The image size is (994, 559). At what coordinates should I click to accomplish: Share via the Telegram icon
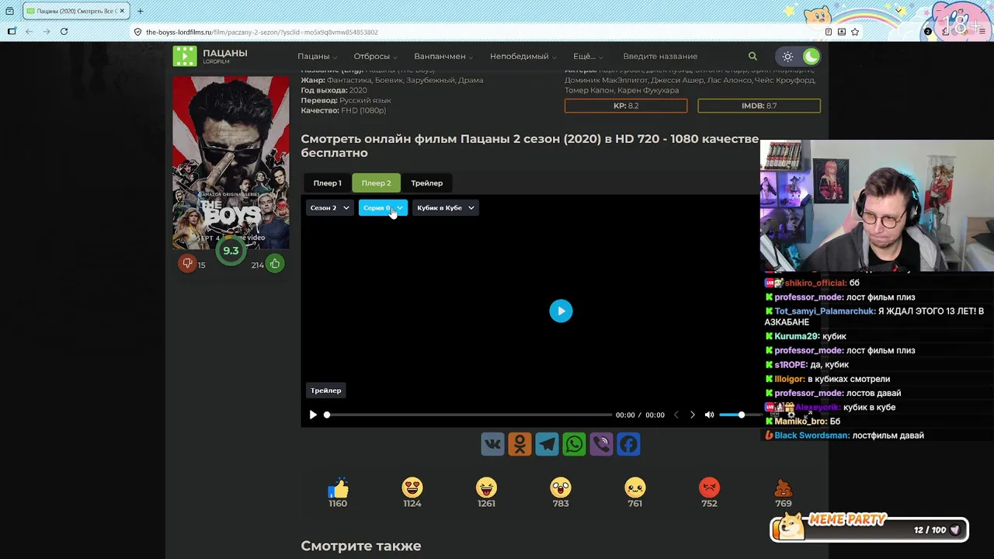547,444
